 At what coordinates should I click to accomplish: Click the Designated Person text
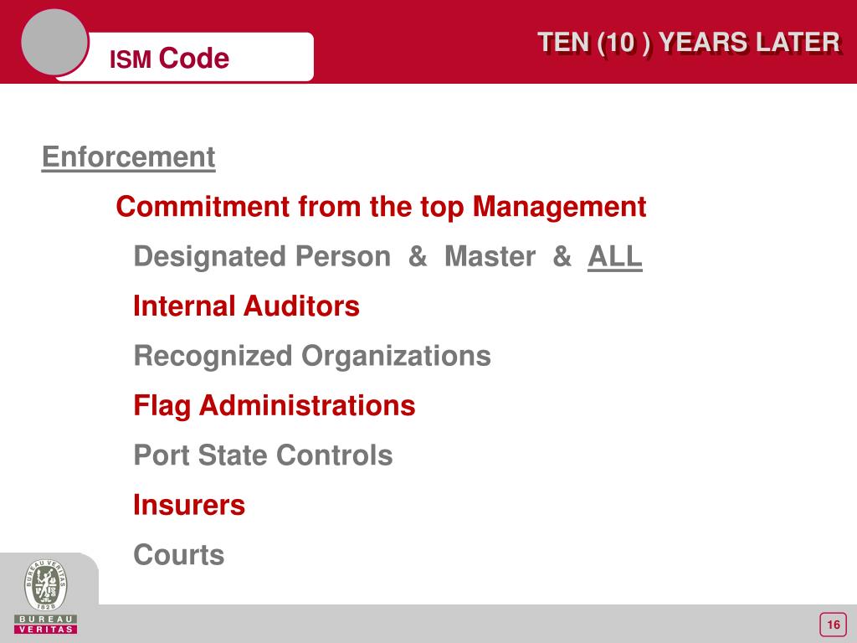coord(262,257)
